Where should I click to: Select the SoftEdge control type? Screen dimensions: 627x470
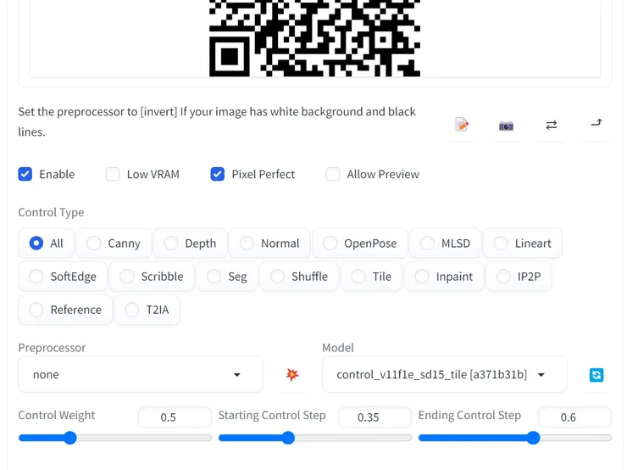coord(63,277)
